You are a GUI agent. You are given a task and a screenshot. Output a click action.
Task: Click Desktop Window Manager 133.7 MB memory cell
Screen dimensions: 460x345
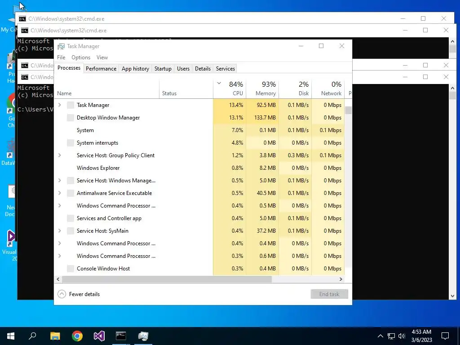262,118
